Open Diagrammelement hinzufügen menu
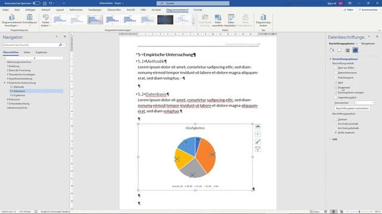The width and height of the screenshot is (382, 214). click(12, 20)
